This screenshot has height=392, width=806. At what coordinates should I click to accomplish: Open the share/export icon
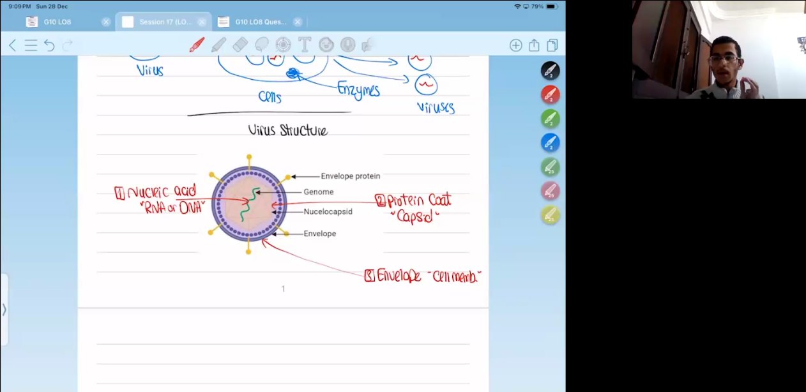pos(534,45)
